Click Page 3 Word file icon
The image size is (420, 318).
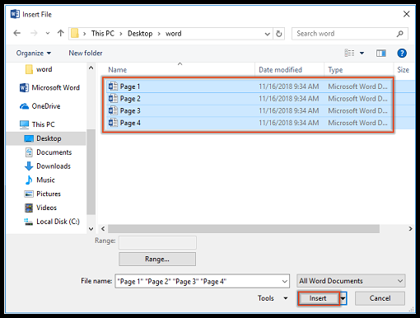click(x=113, y=110)
